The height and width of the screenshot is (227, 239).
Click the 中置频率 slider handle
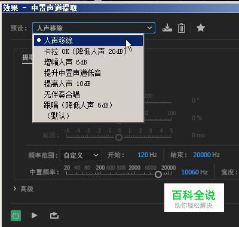[x=158, y=174]
